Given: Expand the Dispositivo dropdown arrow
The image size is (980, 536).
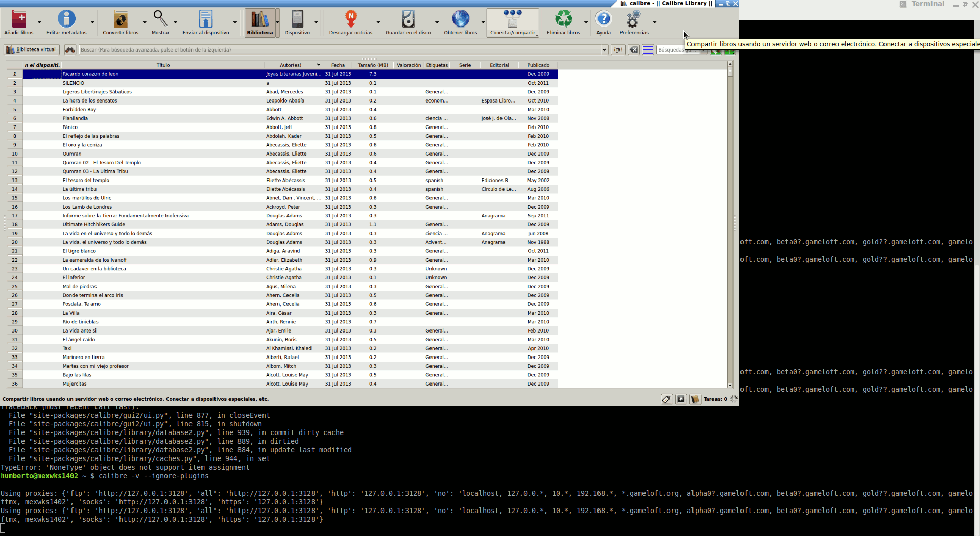Looking at the screenshot, I should point(316,22).
